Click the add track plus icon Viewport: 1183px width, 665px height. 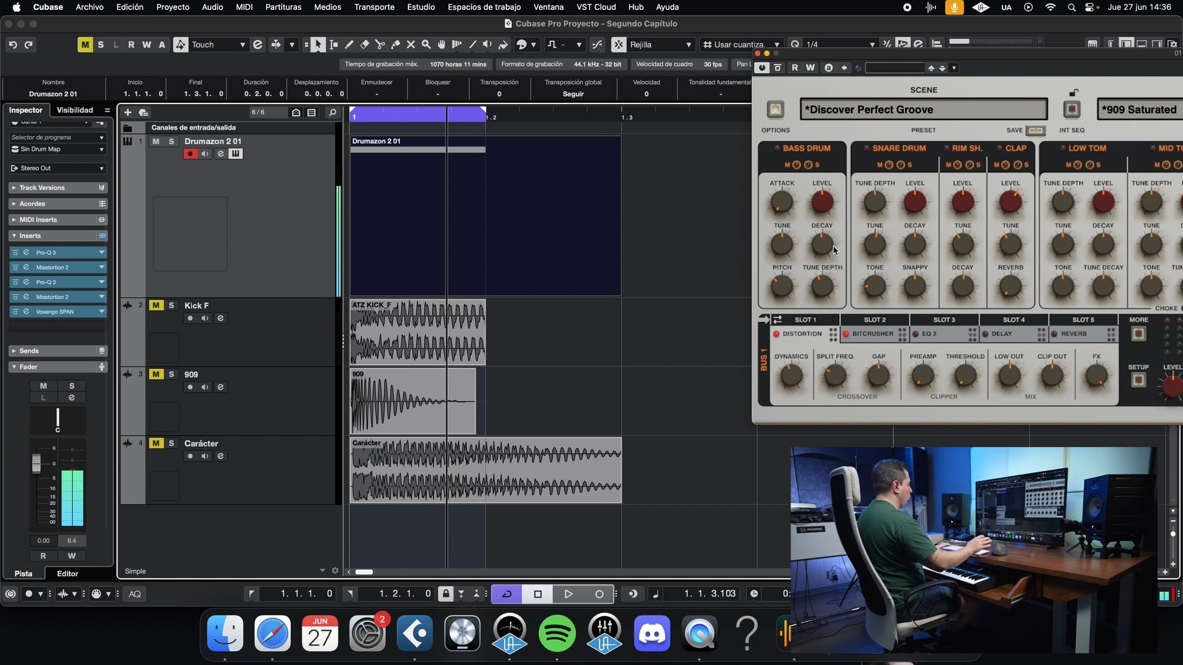pos(128,113)
